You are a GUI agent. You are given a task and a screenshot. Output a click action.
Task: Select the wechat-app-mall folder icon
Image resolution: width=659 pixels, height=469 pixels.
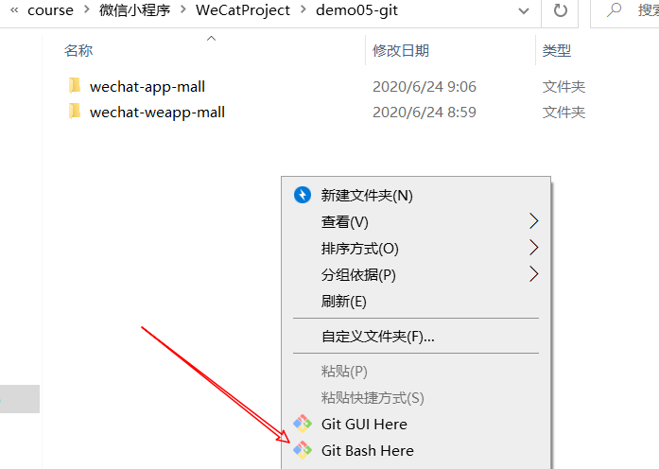tap(75, 85)
